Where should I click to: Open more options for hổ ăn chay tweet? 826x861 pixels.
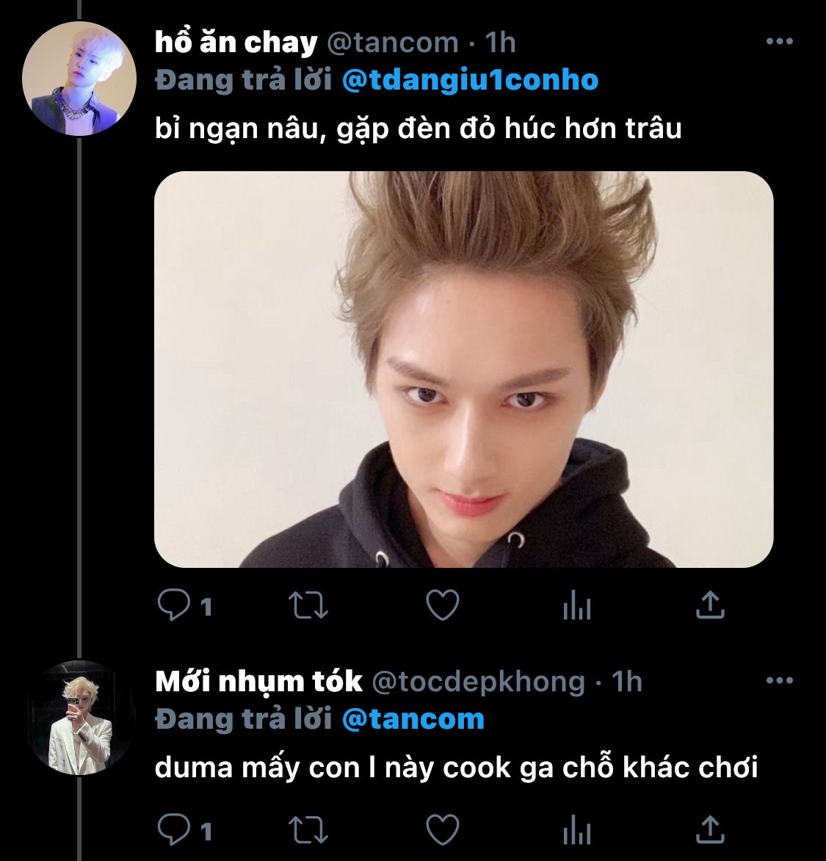[x=779, y=42]
